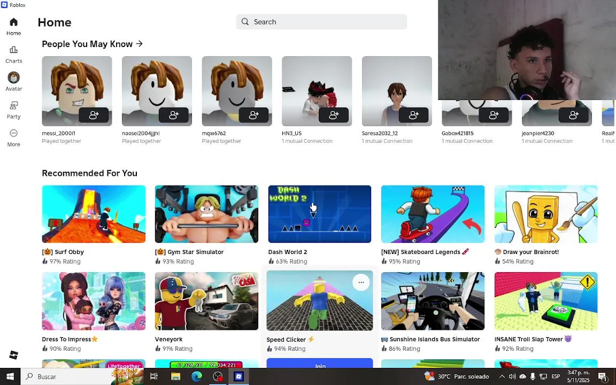Open the More sidebar menu

click(x=13, y=138)
